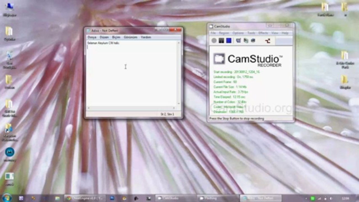Viewport: 359px width, 202px height.
Task: Click the CamStudio Recorder logo image
Action: point(248,60)
